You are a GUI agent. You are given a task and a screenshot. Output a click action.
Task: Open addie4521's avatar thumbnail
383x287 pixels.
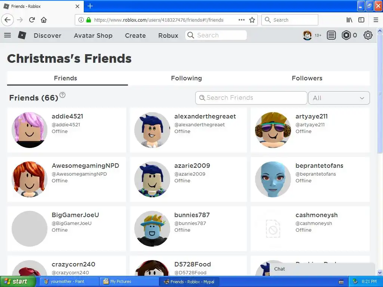coord(30,130)
